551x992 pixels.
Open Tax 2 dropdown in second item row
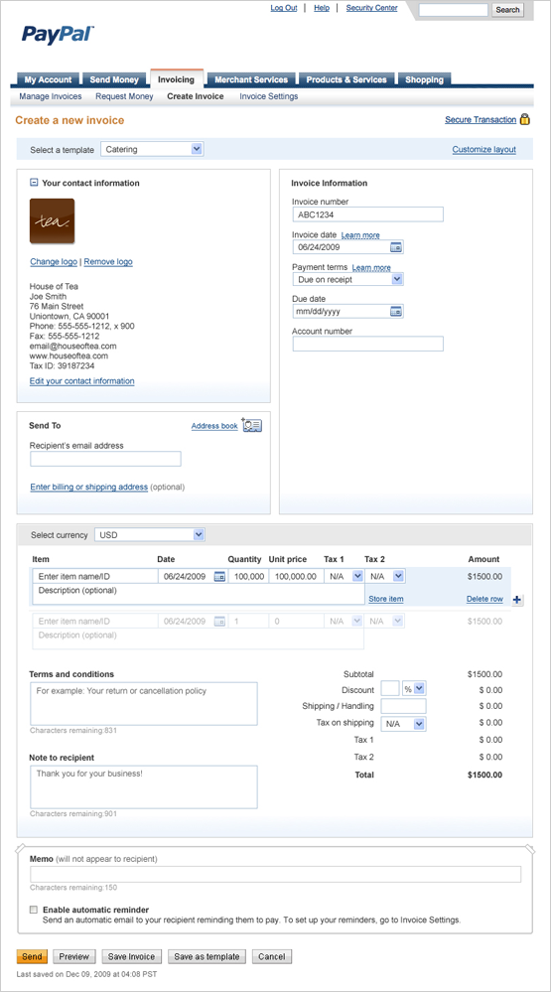pyautogui.click(x=385, y=622)
